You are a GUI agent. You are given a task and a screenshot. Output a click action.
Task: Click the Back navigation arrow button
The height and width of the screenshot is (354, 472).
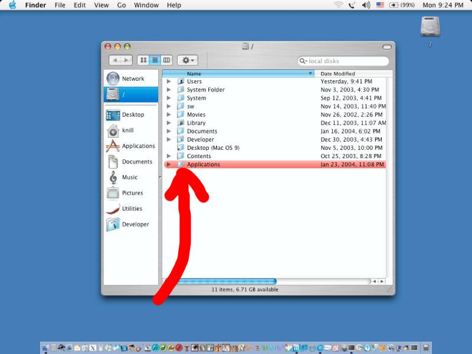115,60
